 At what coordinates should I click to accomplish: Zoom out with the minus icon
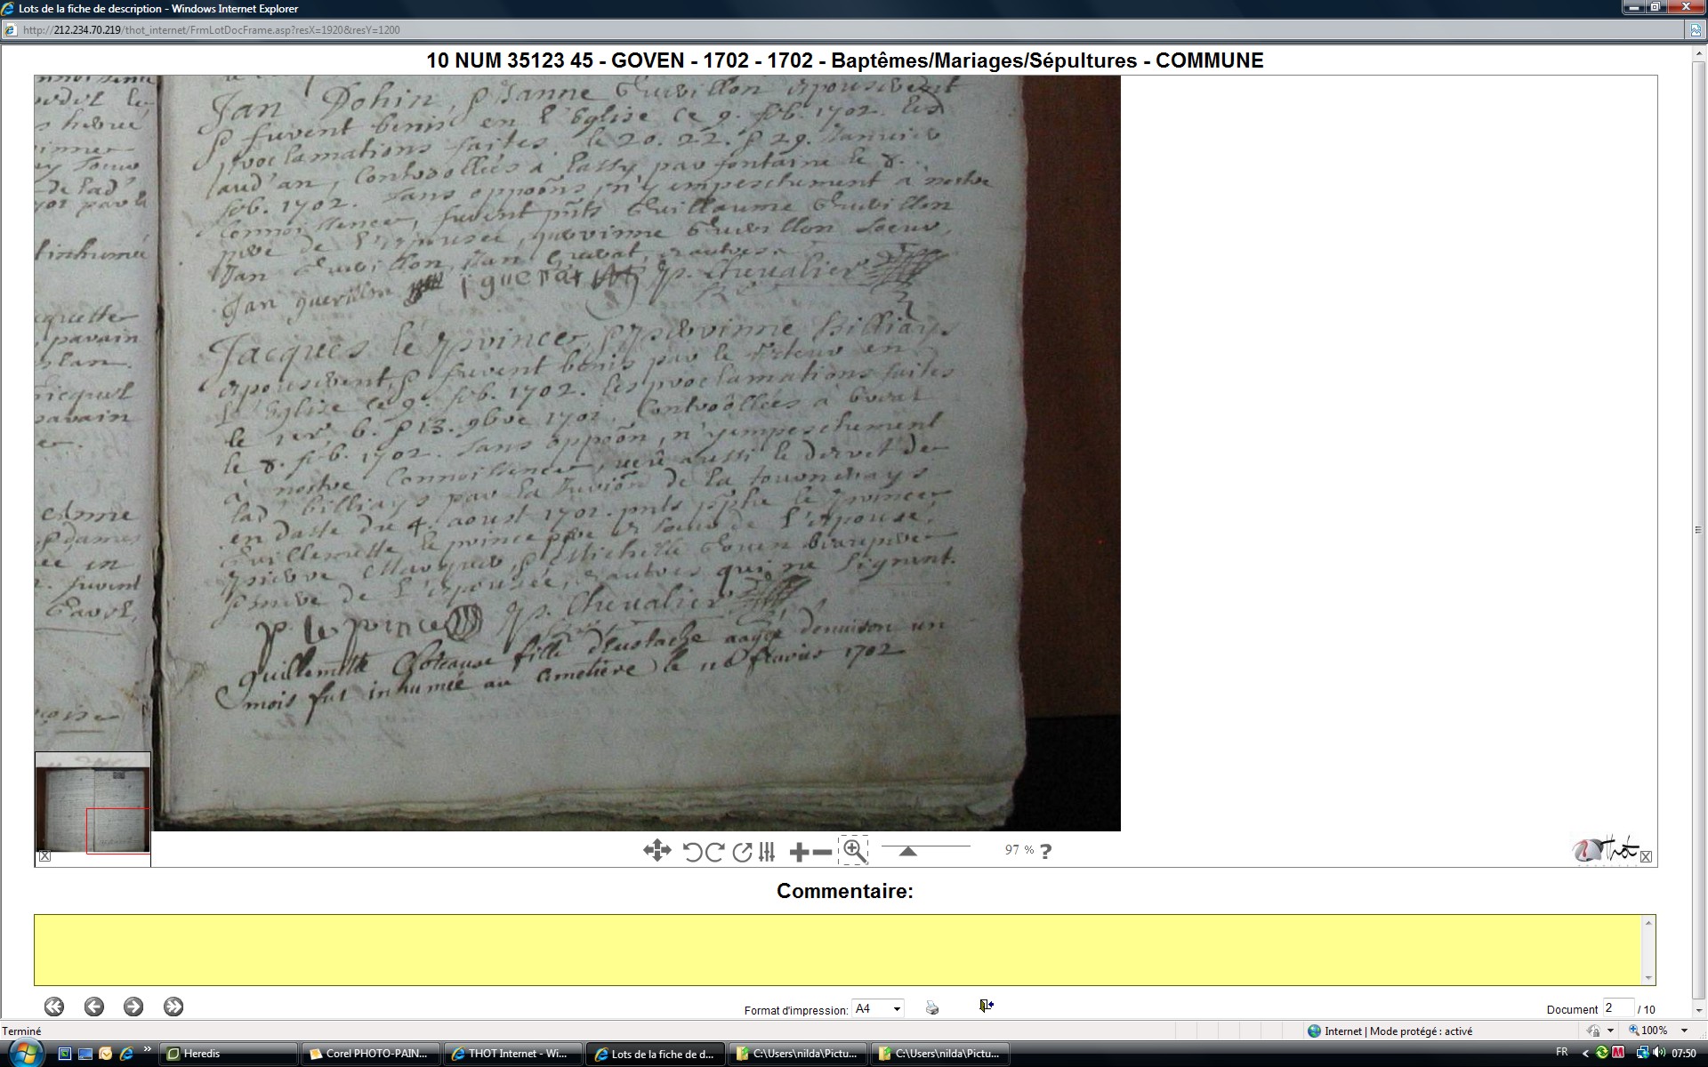pyautogui.click(x=823, y=852)
